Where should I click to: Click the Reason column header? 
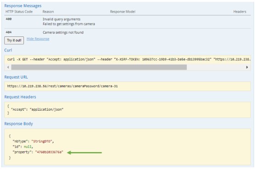48,11
